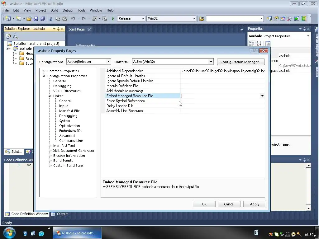Click the green window icon at toolbar end
Screen dimensions: 319x239
303,19
